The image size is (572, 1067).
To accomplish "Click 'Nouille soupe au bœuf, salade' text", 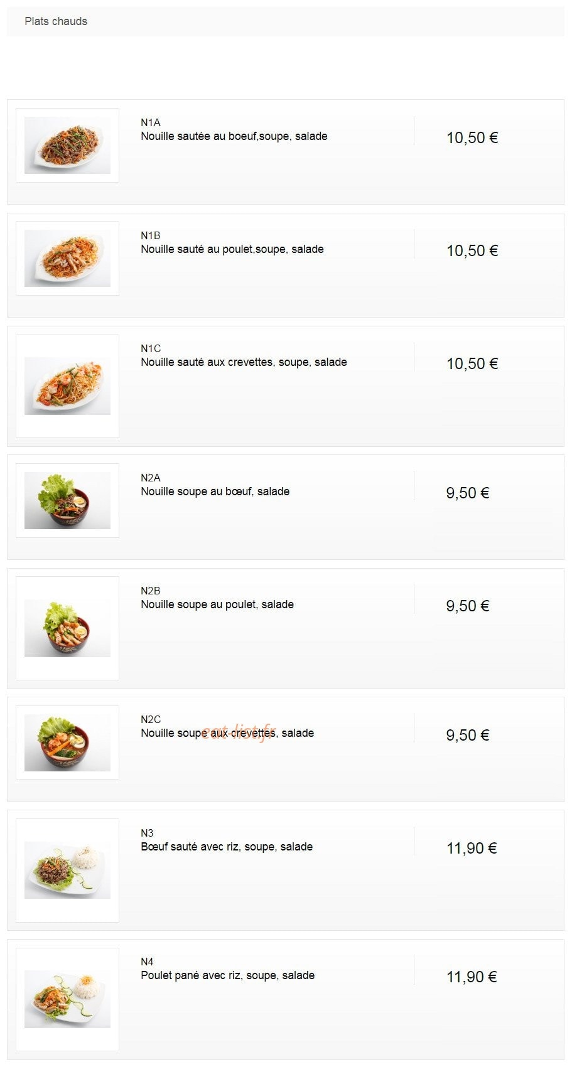I will point(215,491).
